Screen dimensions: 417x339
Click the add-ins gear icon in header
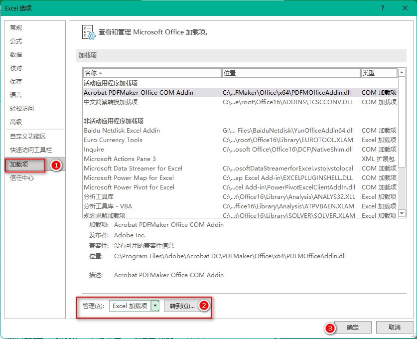[88, 32]
